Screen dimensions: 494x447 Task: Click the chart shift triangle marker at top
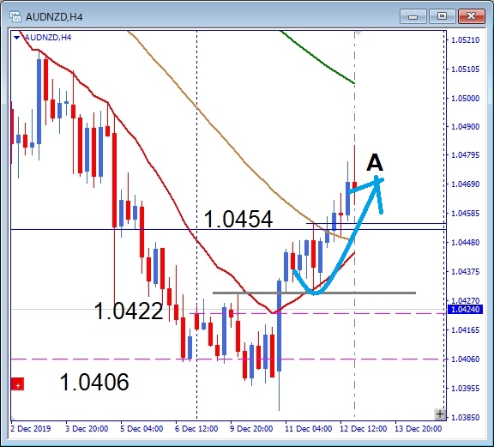click(x=358, y=33)
